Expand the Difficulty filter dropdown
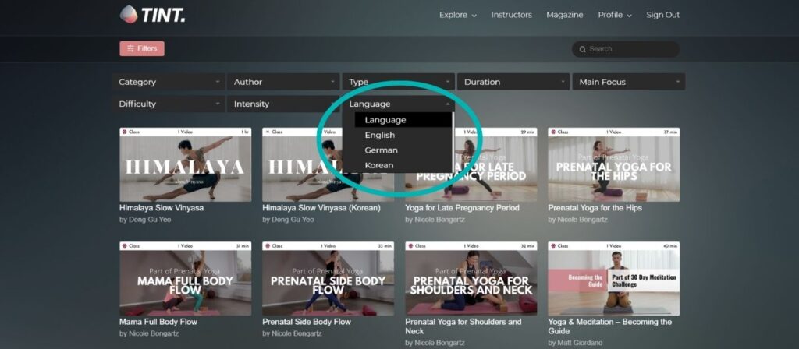799x349 pixels. click(x=170, y=104)
